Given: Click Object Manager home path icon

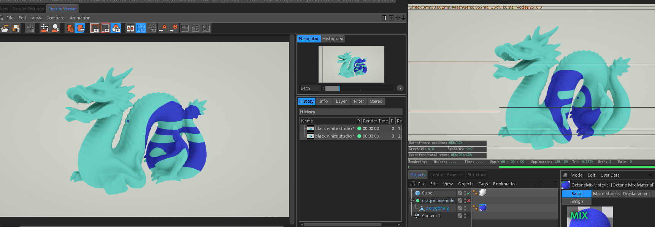Looking at the screenshot, I should [541, 184].
